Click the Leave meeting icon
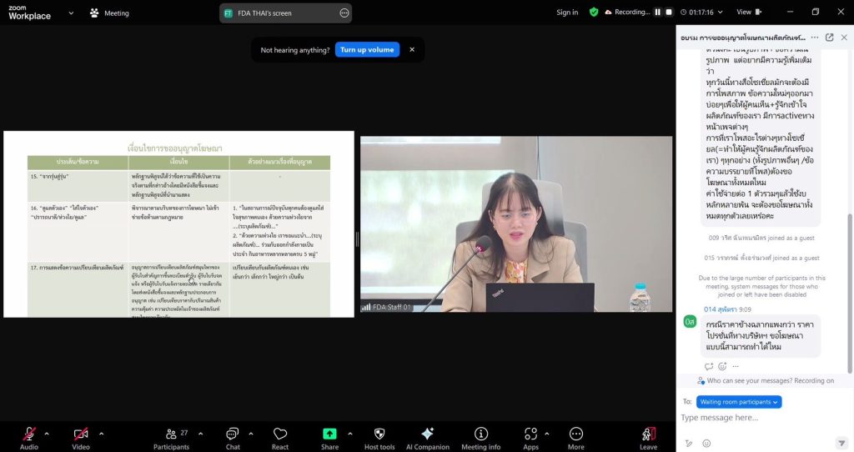854x452 pixels. 648,436
